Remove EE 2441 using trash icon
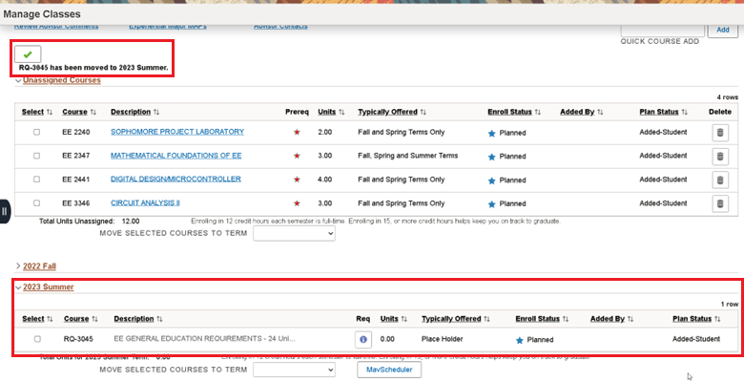The height and width of the screenshot is (382, 744). 720,180
